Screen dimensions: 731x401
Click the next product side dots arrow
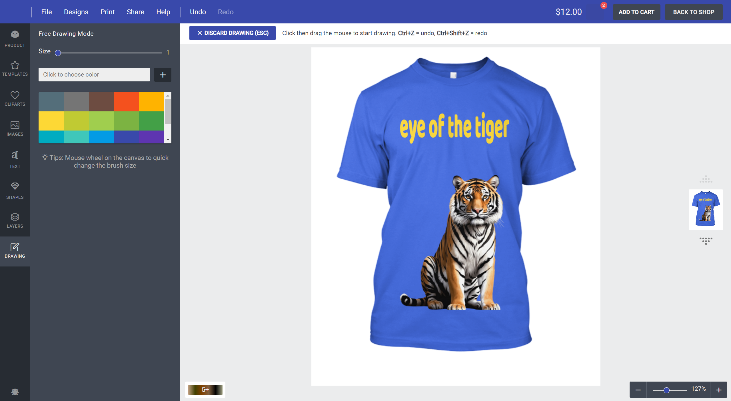point(706,240)
